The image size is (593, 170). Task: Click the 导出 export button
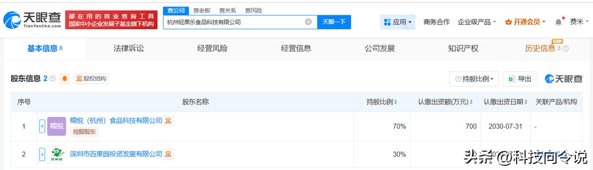click(x=520, y=79)
